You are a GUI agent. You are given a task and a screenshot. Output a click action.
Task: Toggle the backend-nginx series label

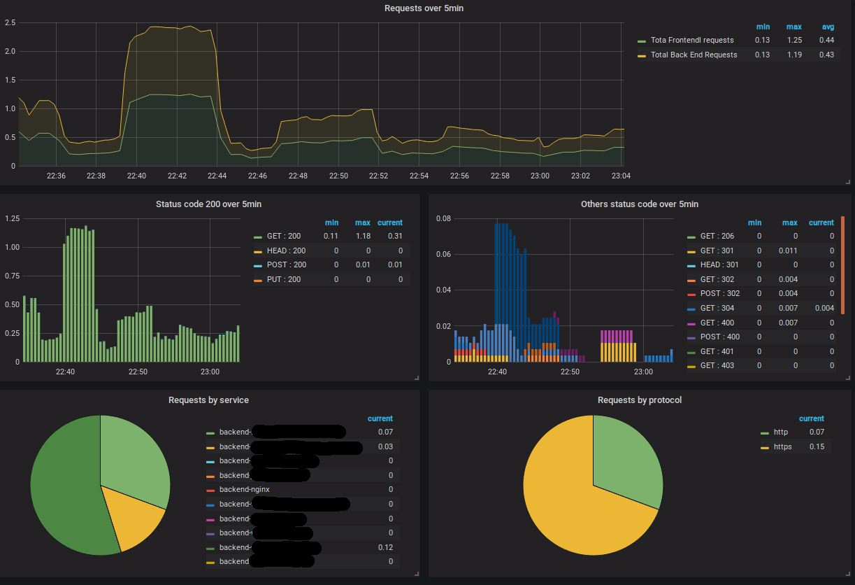click(x=244, y=489)
